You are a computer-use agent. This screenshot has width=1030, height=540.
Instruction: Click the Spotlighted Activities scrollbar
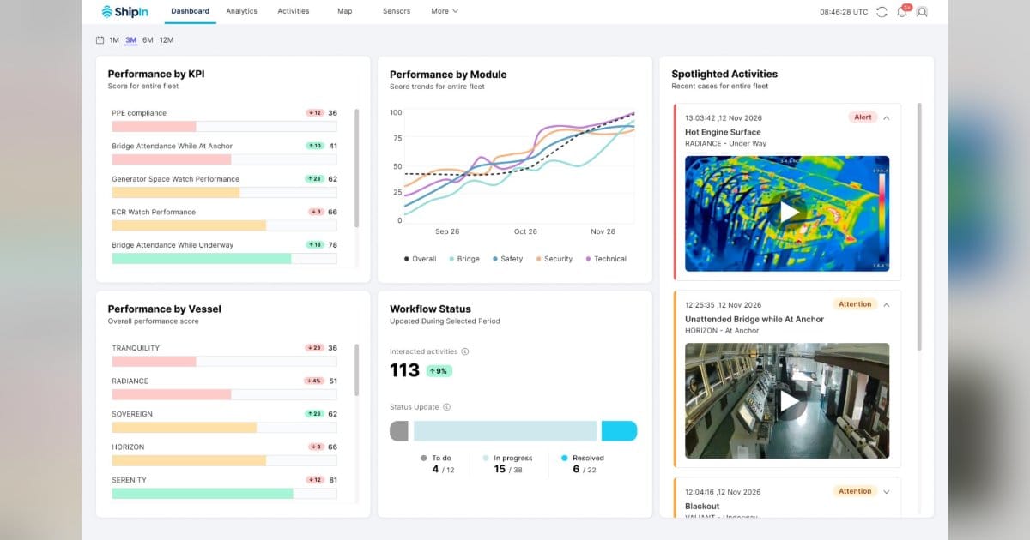(x=920, y=226)
